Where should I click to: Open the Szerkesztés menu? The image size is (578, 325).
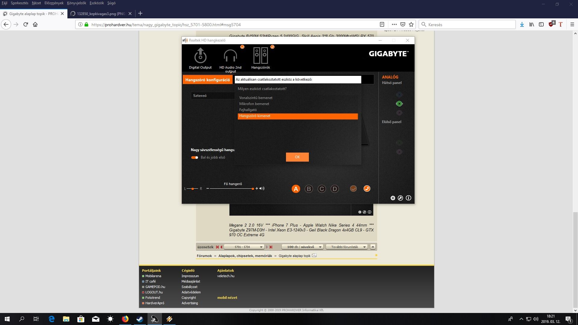(x=19, y=3)
